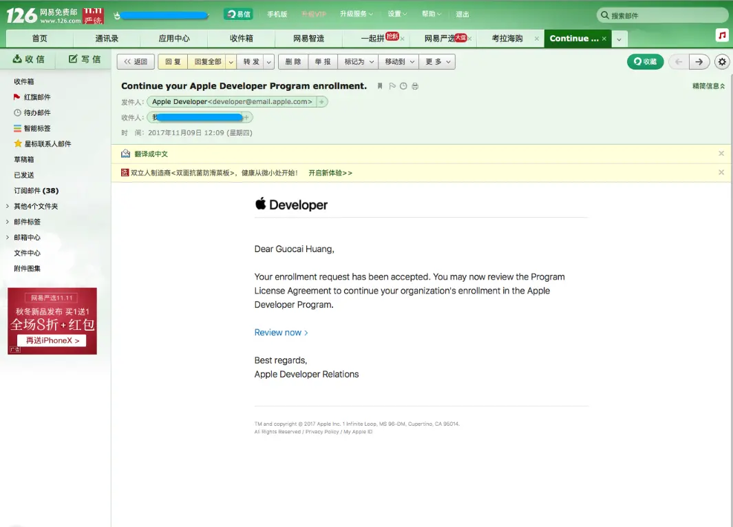Click the 返回 back button
This screenshot has height=527, width=733.
coord(136,62)
